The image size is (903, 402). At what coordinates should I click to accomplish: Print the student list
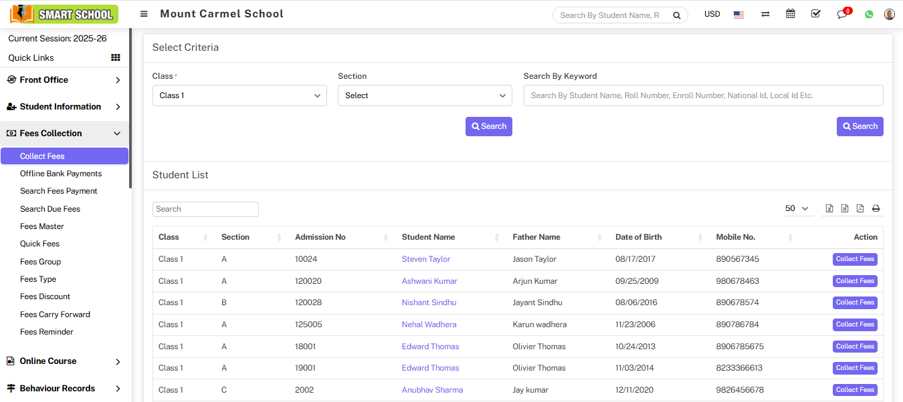(x=876, y=208)
